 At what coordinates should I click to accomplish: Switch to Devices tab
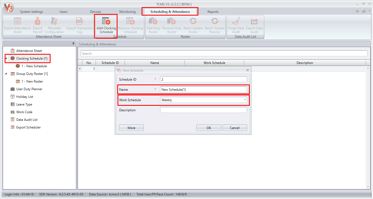(95, 12)
